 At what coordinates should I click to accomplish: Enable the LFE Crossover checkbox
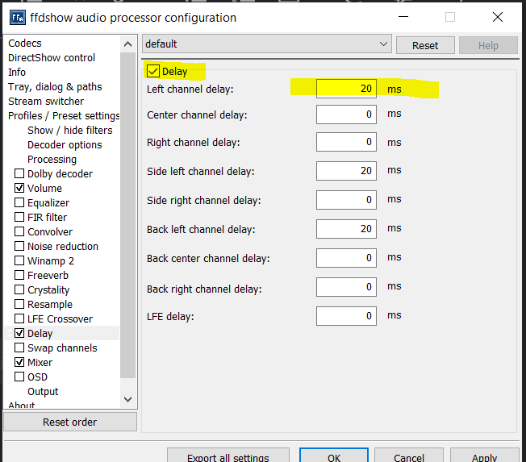19,318
